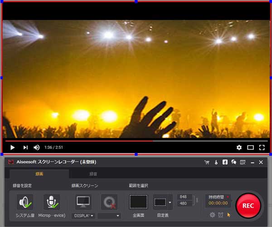This screenshot has width=272, height=227.
Task: Close the Aiseesoft recorder window
Action: tap(261, 162)
